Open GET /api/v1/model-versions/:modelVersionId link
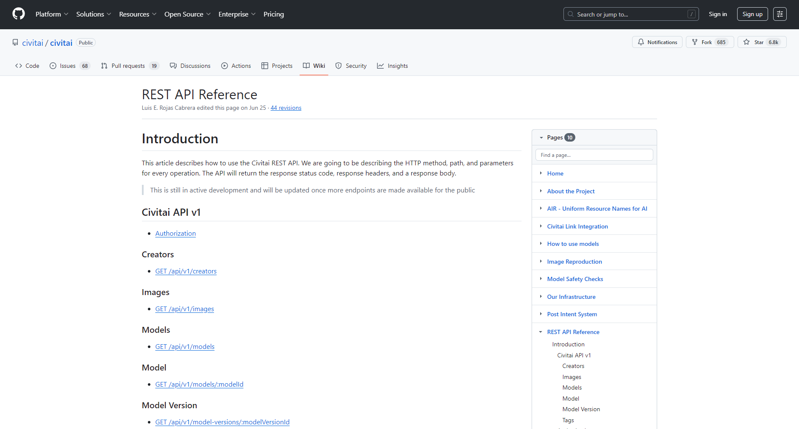Viewport: 799px width, 429px height. pos(222,422)
